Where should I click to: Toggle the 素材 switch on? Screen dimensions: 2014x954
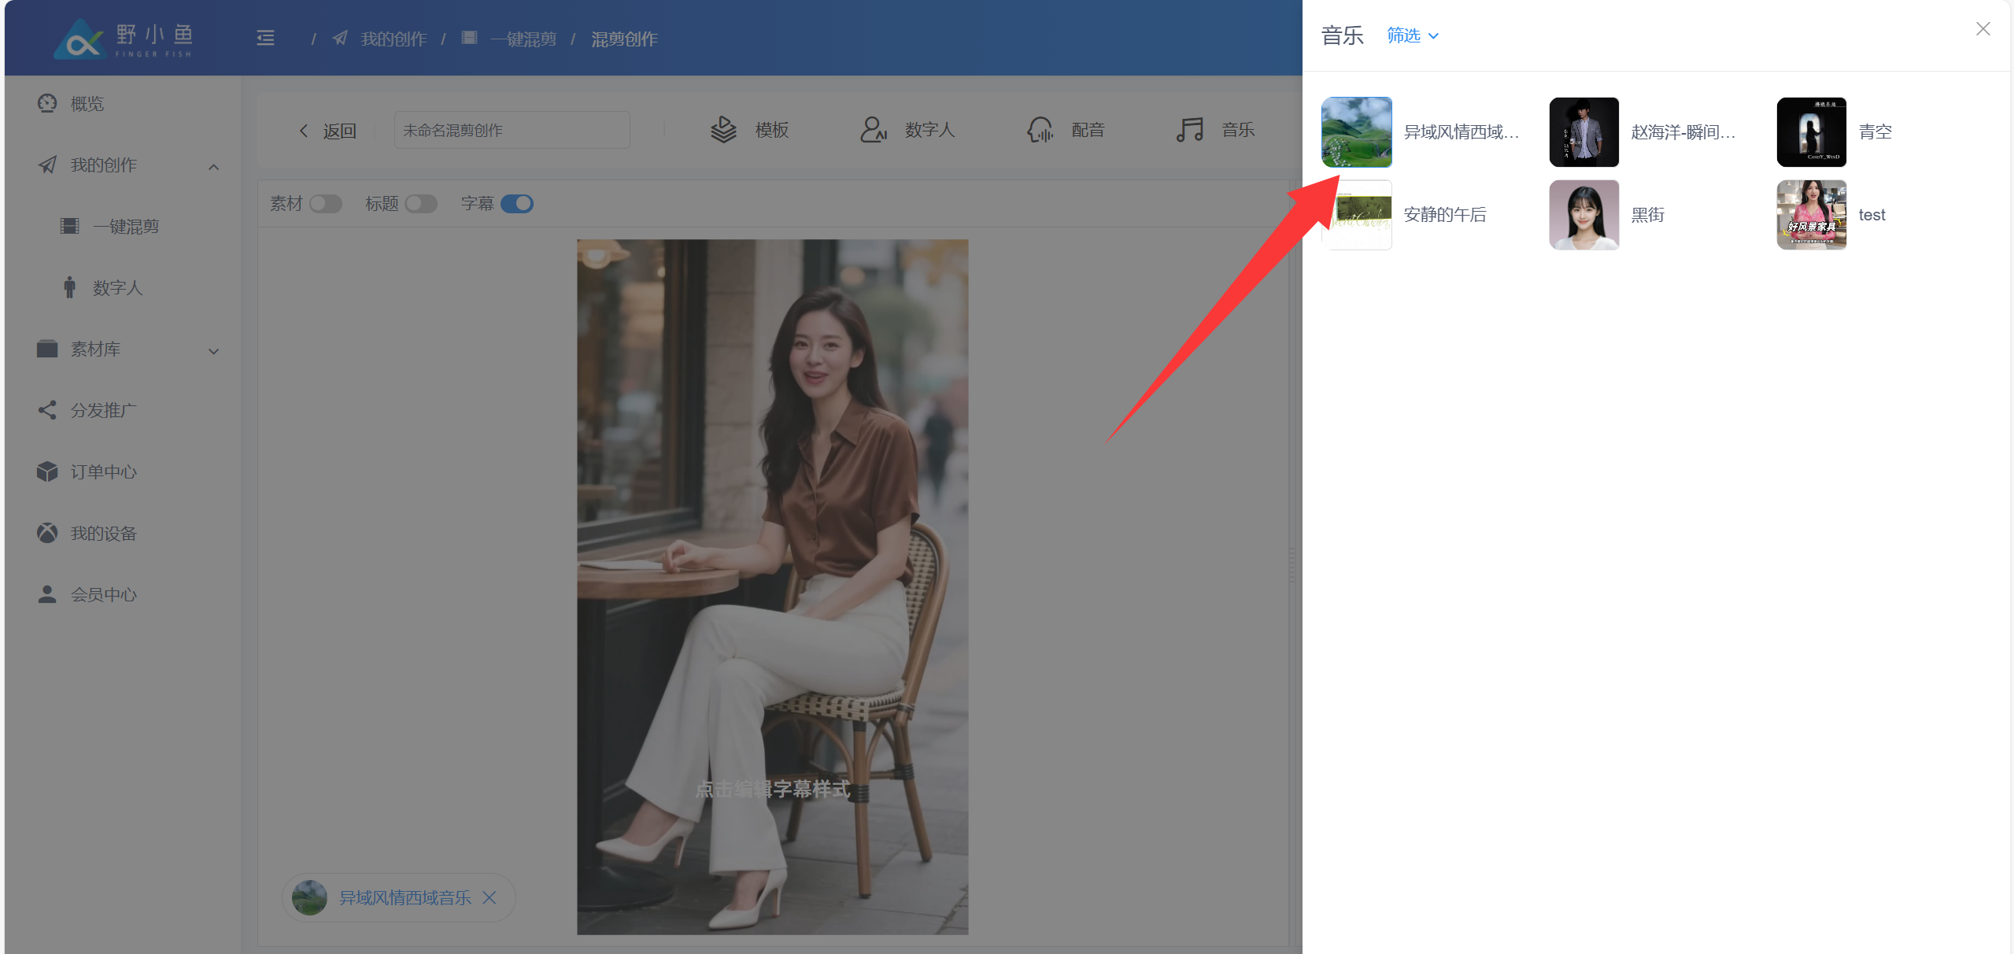(325, 204)
